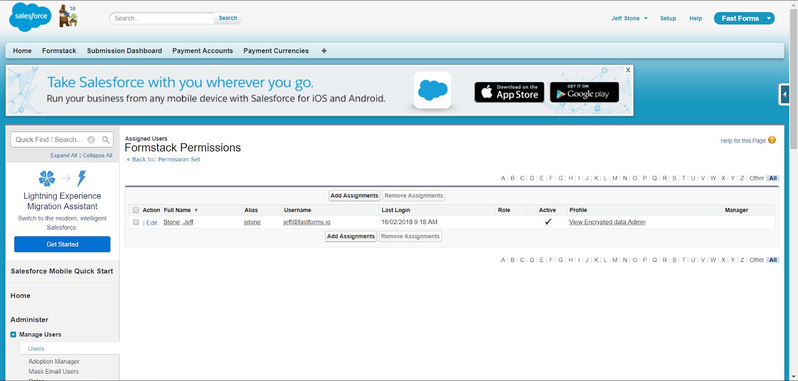Open the Submission Dashboard tab

point(124,51)
